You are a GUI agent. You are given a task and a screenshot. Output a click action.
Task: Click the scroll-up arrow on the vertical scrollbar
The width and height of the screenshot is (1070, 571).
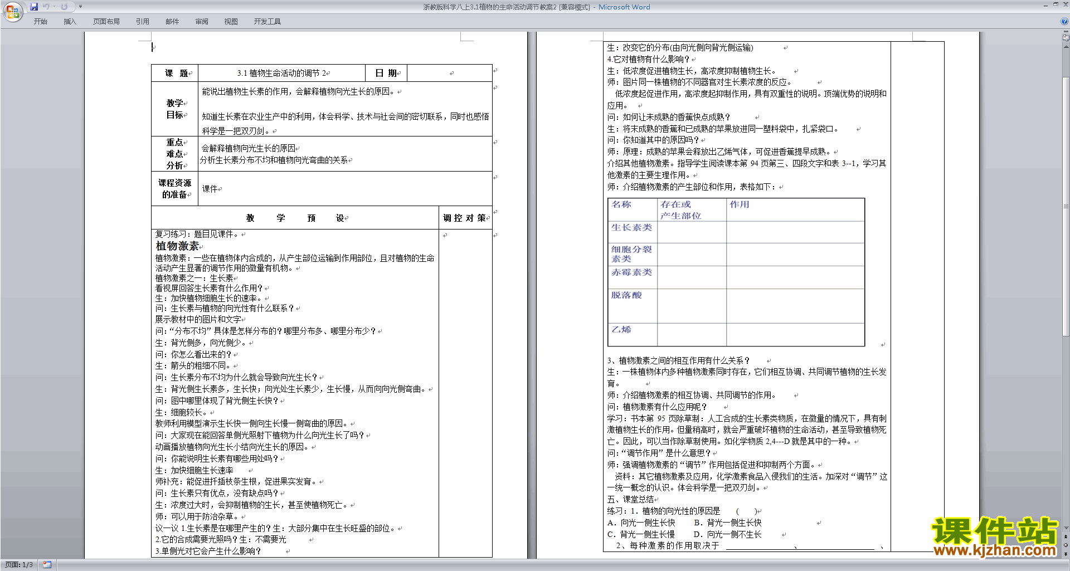click(1066, 47)
